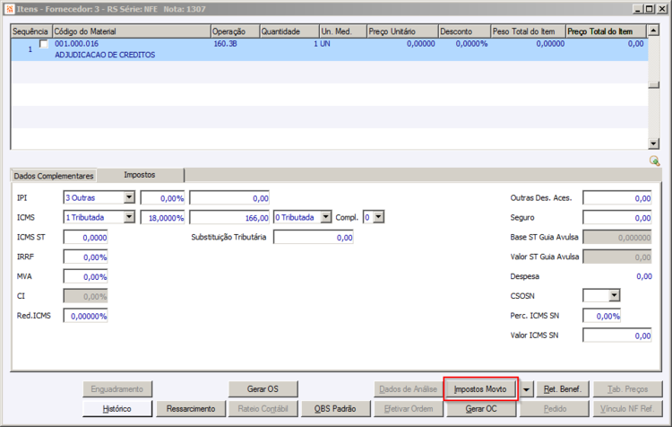
Task: Click the Gerar OC button
Action: 481,409
